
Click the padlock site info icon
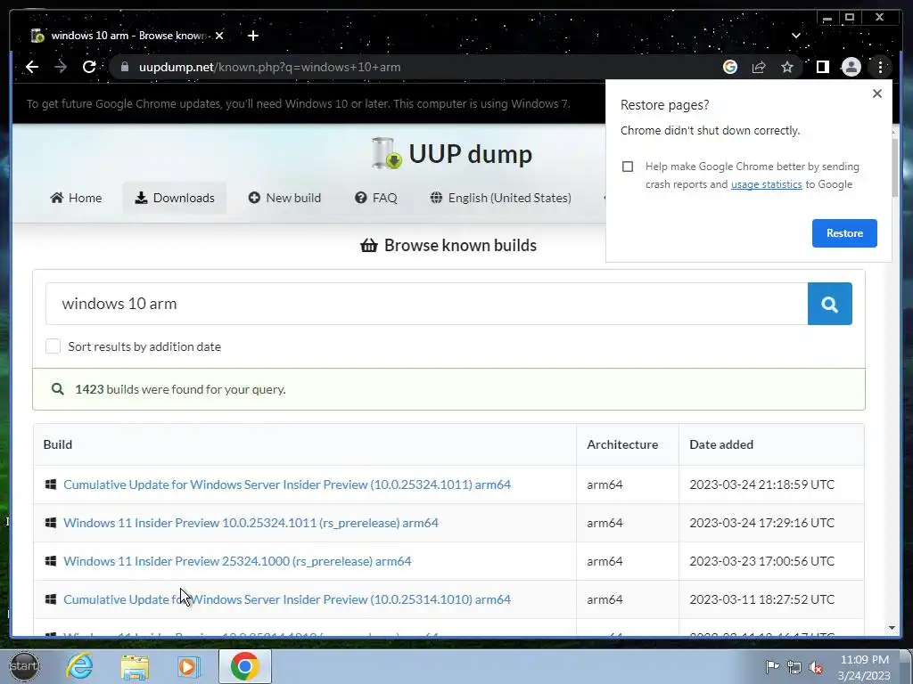click(124, 67)
